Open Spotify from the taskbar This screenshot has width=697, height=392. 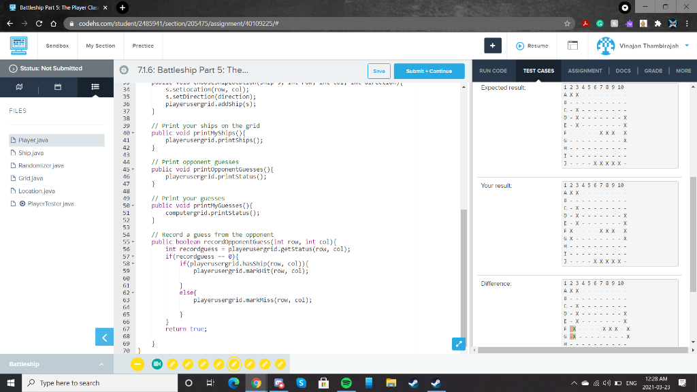coord(346,382)
